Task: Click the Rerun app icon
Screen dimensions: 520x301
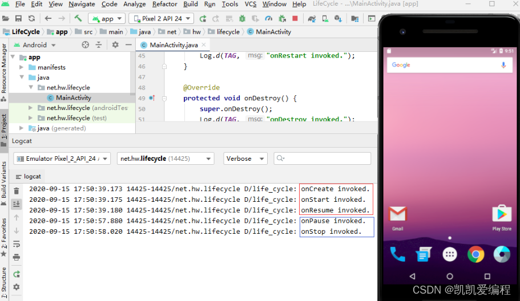Action: (x=203, y=19)
